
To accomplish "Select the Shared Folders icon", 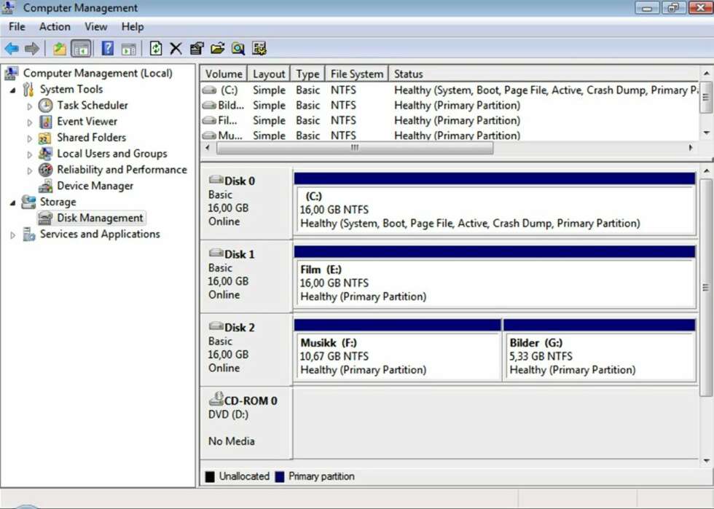I will point(44,138).
